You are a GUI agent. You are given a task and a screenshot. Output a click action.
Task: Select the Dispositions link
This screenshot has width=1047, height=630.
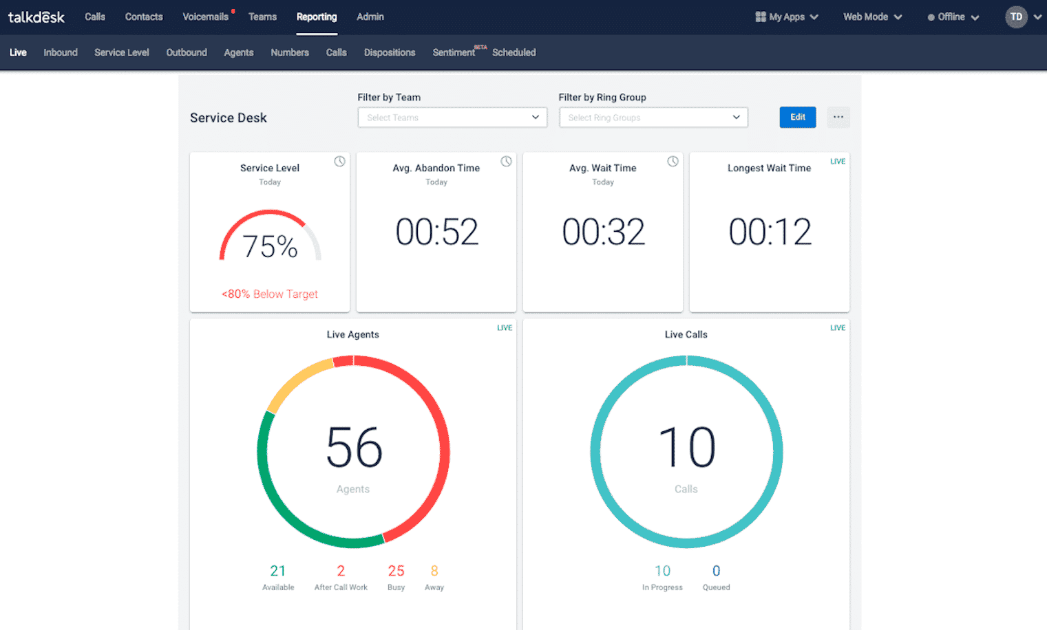[390, 52]
